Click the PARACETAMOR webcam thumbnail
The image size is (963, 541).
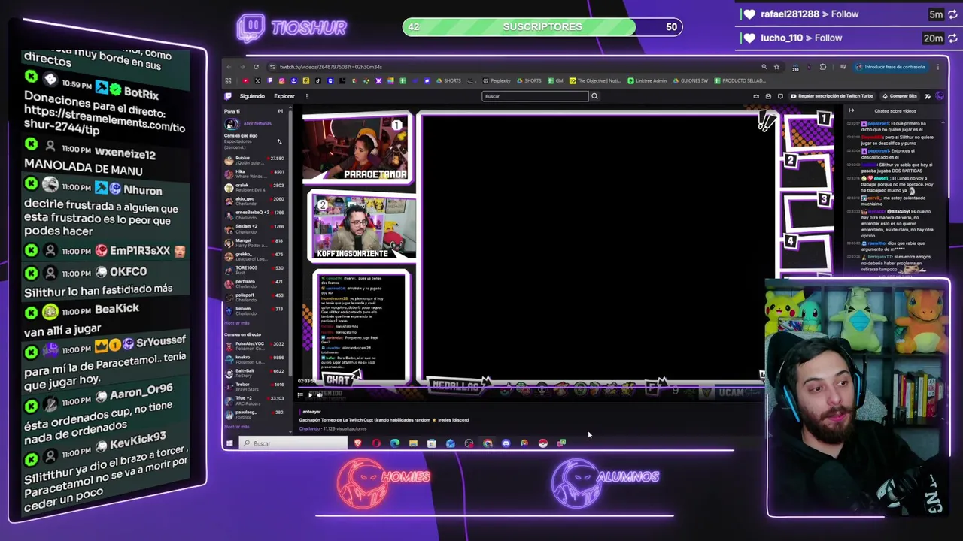357,149
